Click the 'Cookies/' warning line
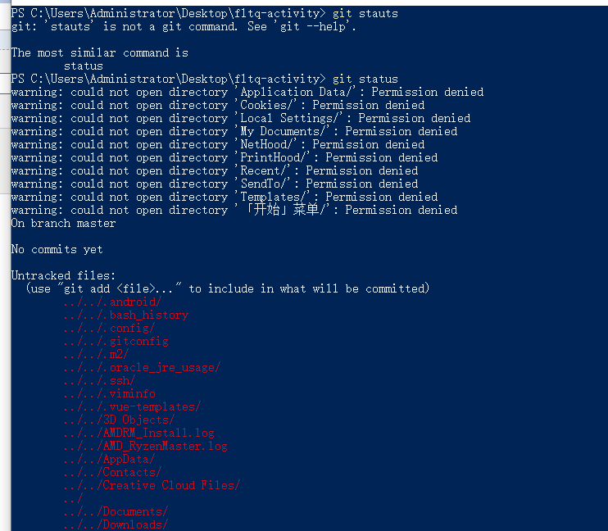Image resolution: width=608 pixels, height=531 pixels. (218, 106)
